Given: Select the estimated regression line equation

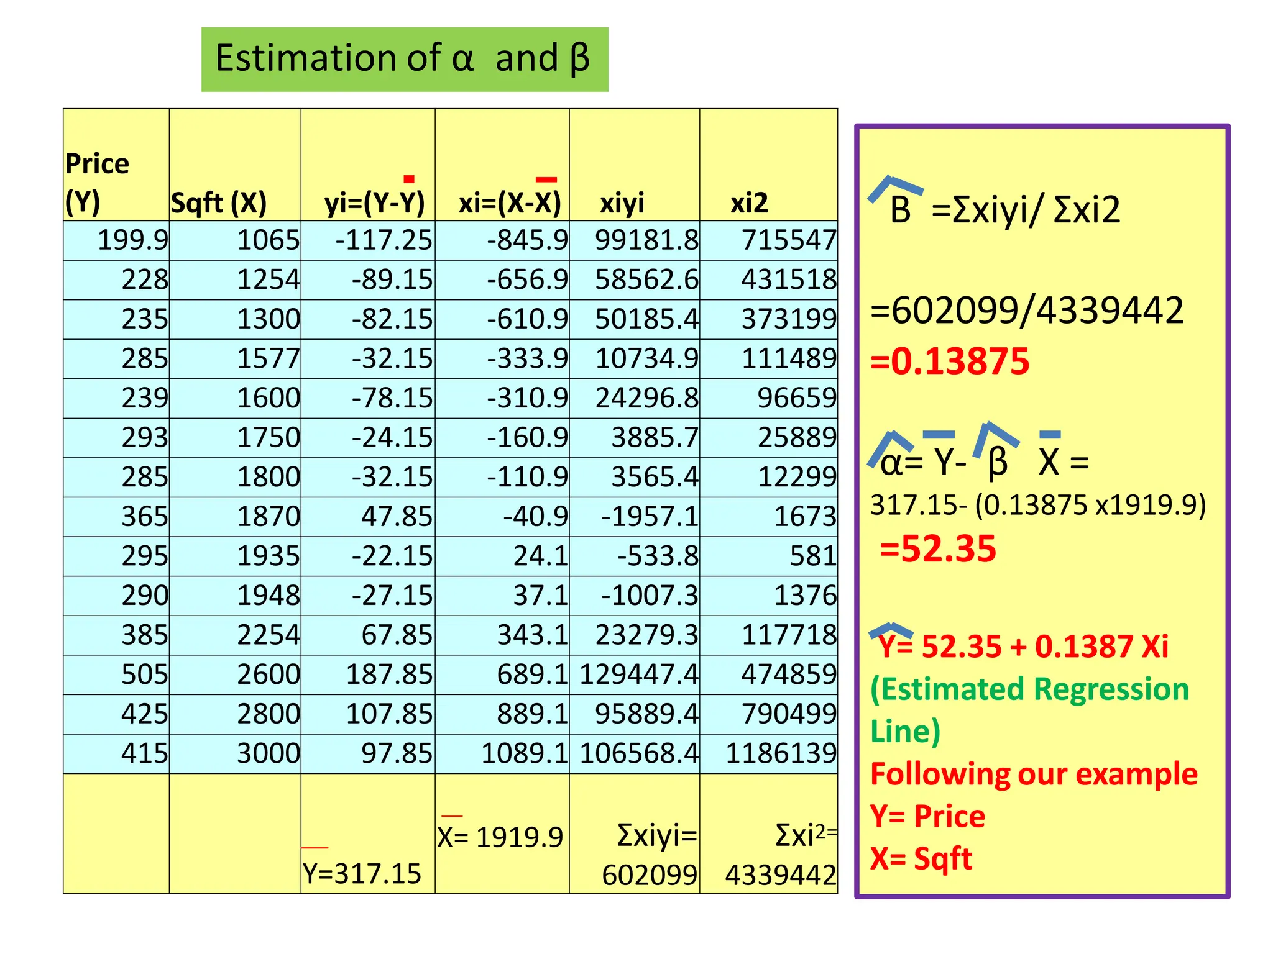Looking at the screenshot, I should [x=1023, y=647].
